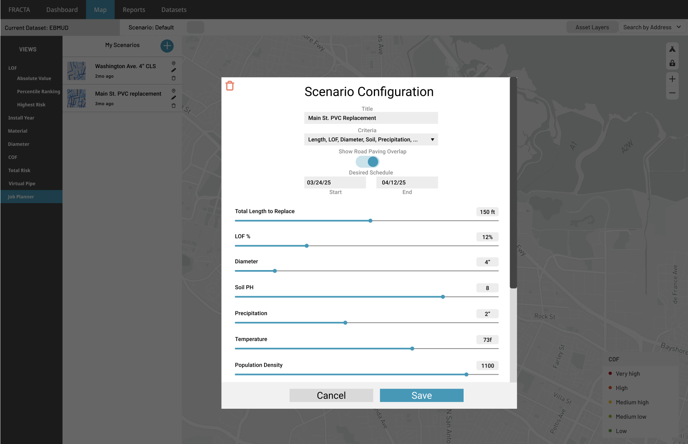Click the button next to Scenario: Default

[x=196, y=27]
